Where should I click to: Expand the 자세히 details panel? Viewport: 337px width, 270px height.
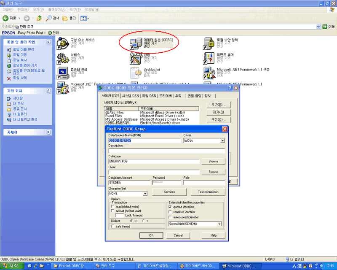[x=48, y=132]
